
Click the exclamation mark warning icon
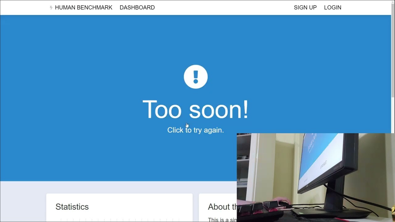click(x=196, y=77)
